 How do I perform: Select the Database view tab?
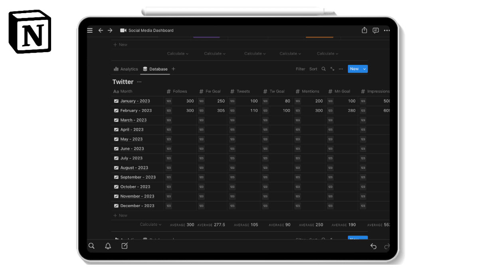(155, 69)
